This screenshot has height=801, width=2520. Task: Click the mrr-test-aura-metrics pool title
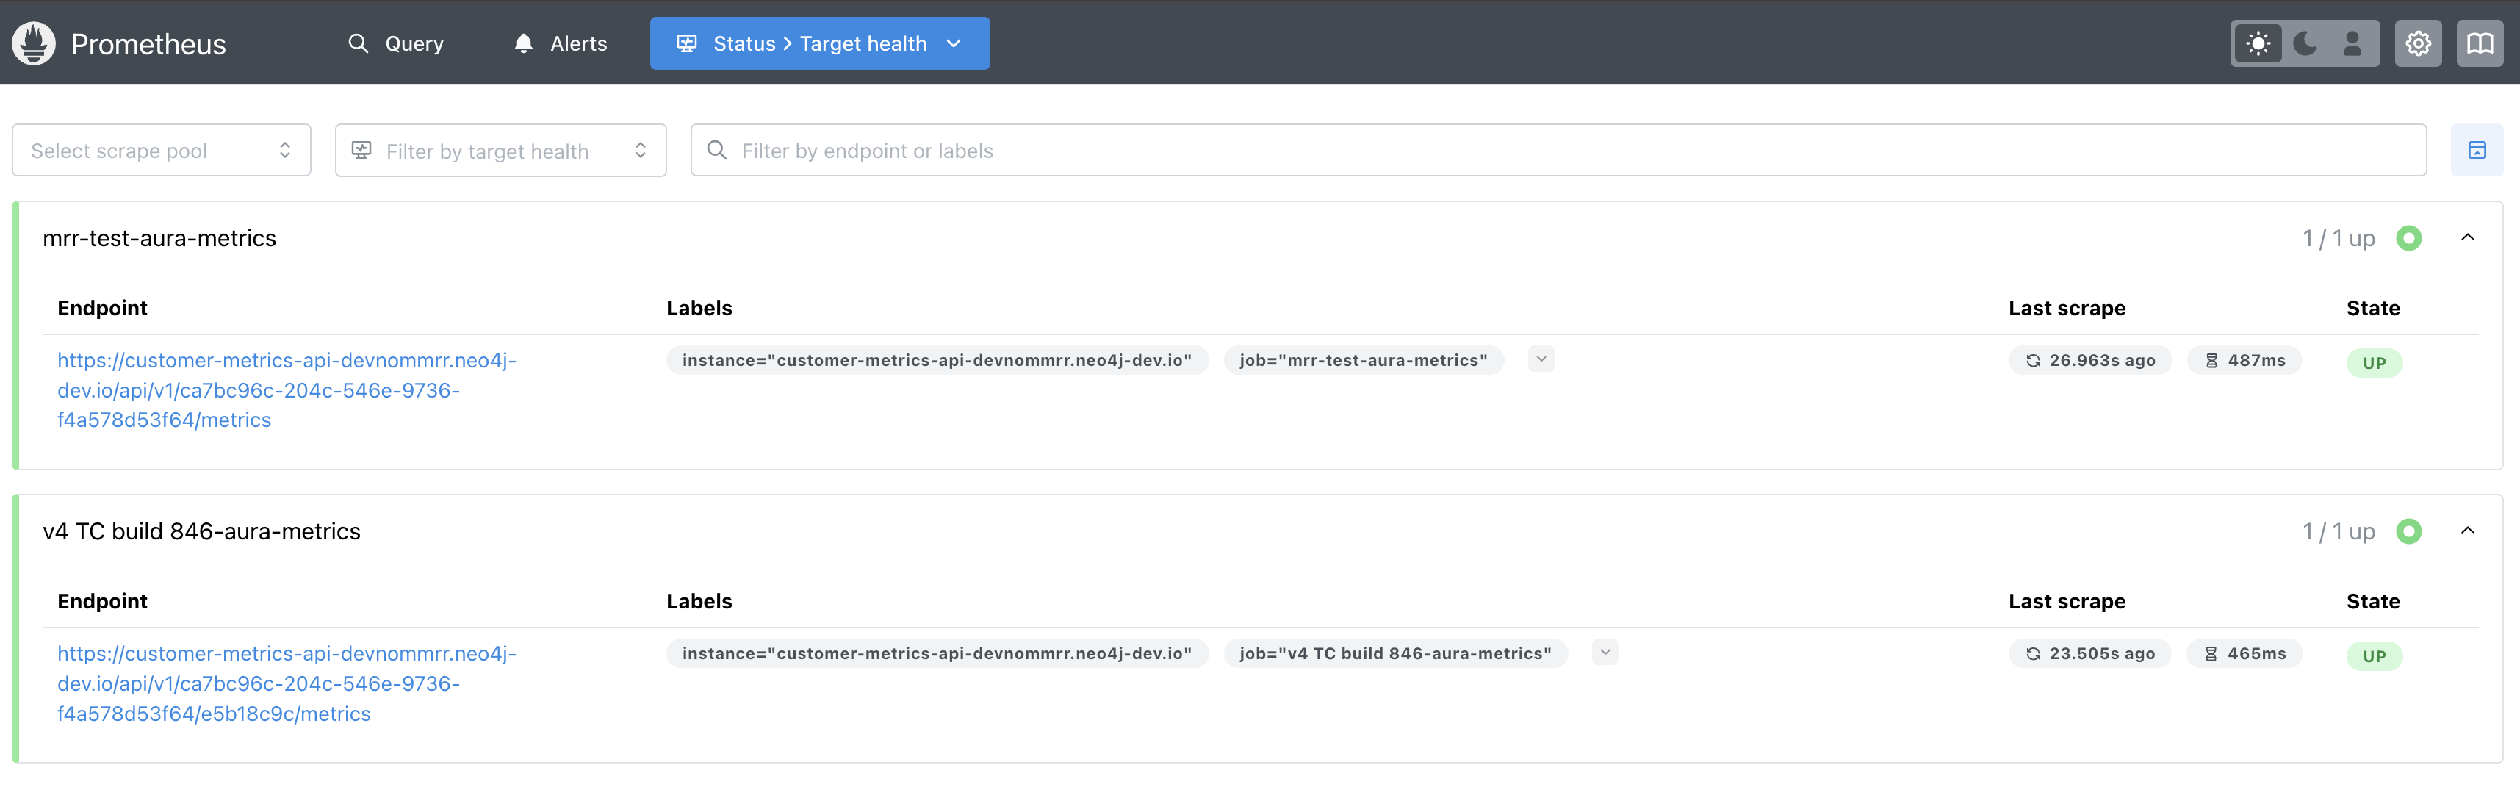click(x=159, y=237)
